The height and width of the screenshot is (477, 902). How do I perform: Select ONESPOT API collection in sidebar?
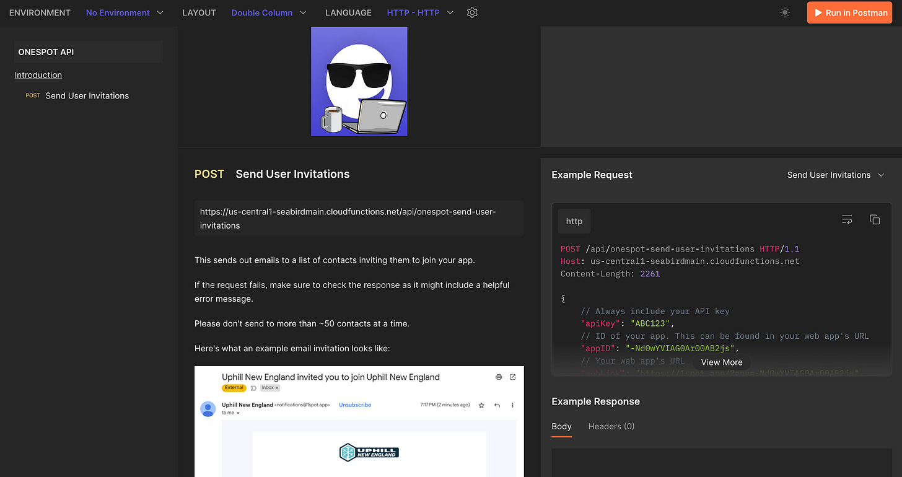(89, 52)
